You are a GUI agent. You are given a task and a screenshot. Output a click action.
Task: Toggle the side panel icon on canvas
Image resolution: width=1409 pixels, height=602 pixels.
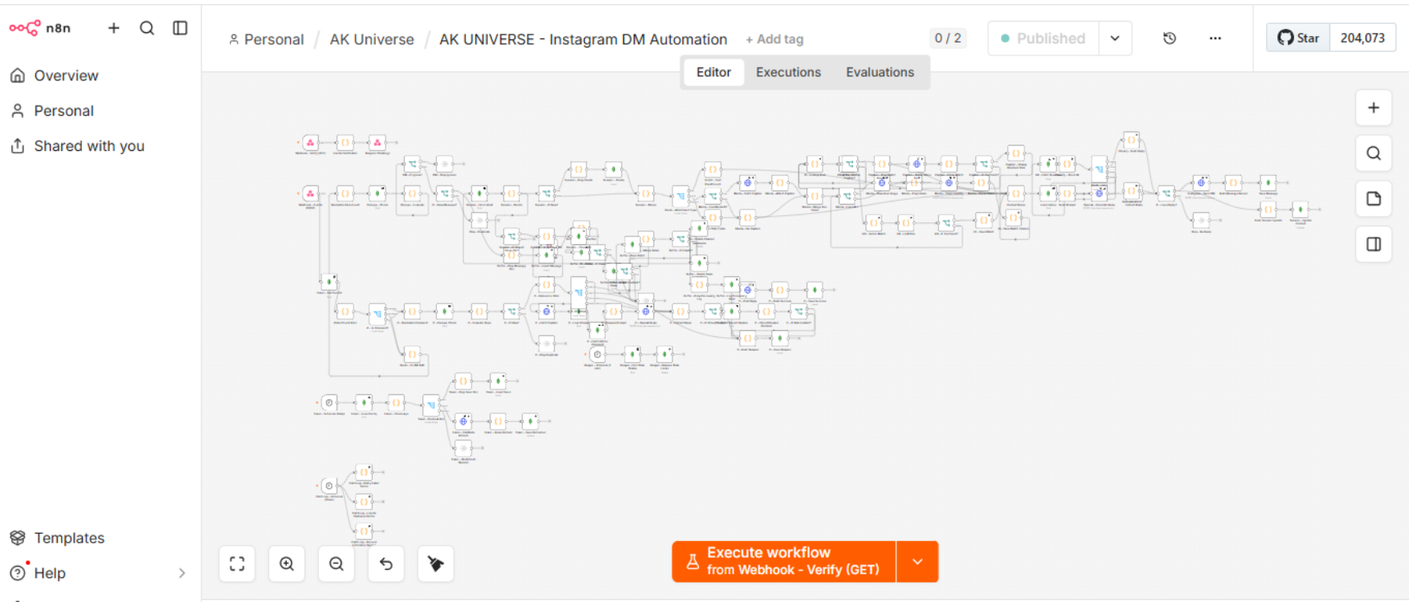pos(1374,244)
